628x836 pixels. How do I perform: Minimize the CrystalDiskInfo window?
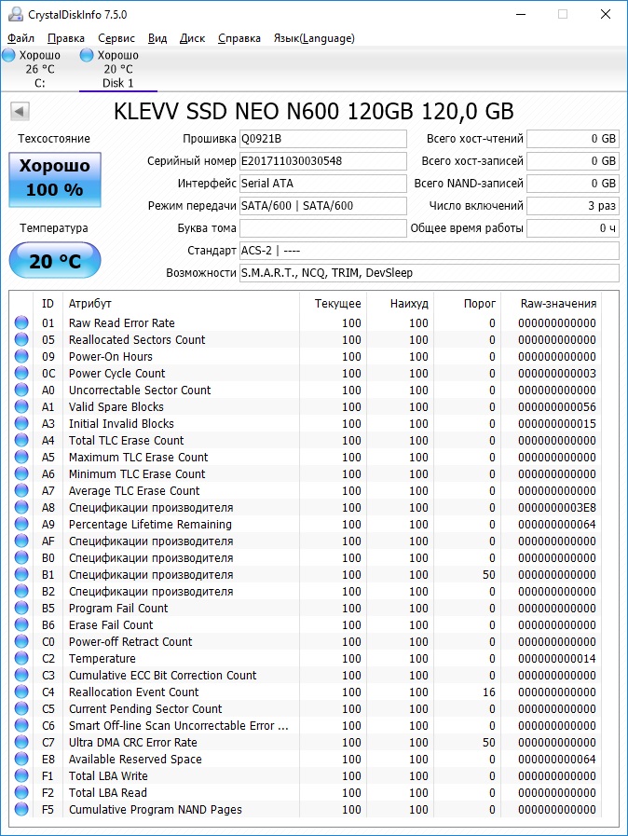tap(521, 14)
